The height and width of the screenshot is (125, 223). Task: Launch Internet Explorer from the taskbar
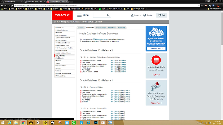[9, 123]
